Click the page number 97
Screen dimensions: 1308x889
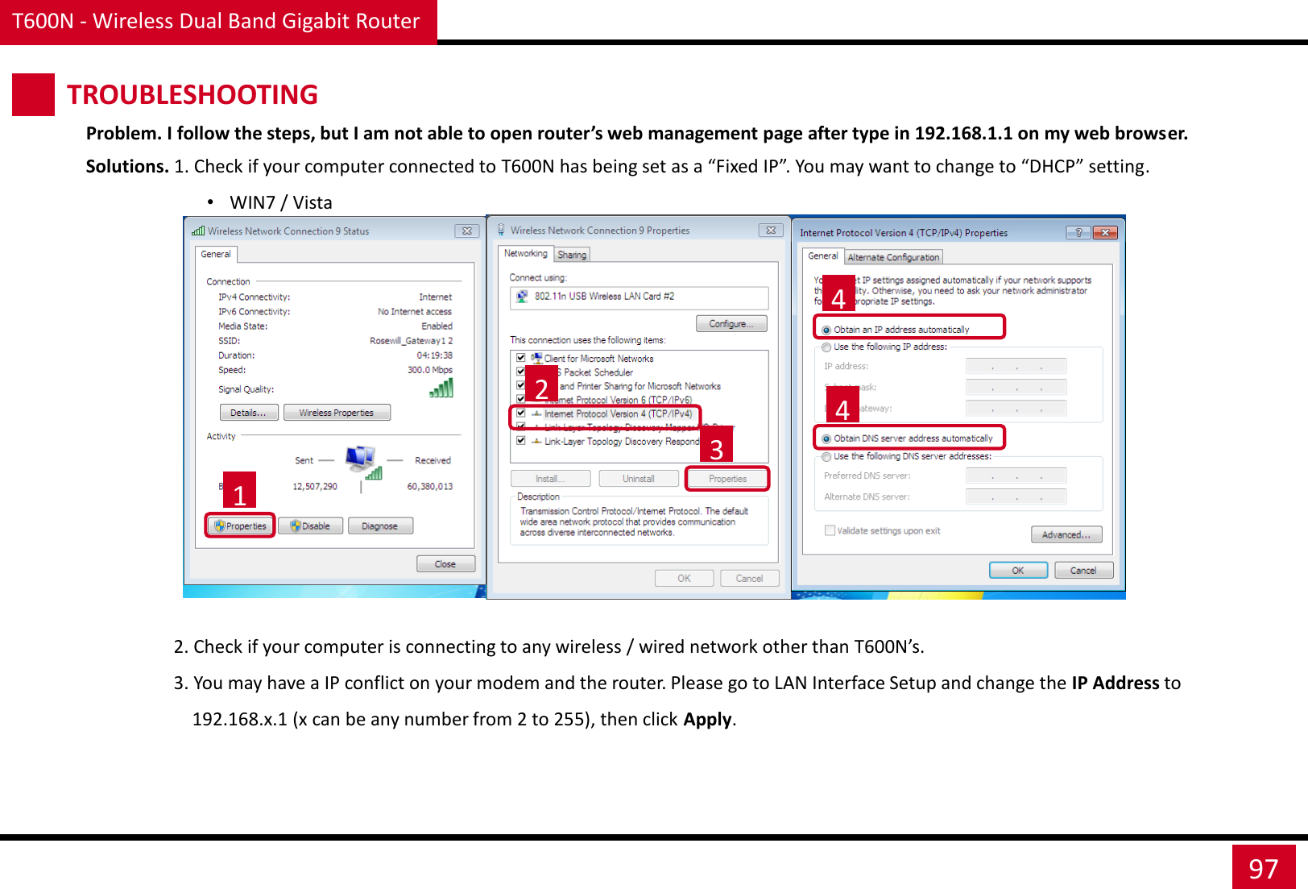(x=1264, y=868)
